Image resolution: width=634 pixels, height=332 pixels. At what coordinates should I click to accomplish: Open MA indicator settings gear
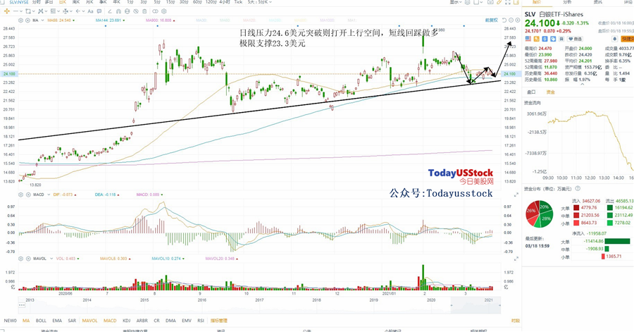[20, 20]
